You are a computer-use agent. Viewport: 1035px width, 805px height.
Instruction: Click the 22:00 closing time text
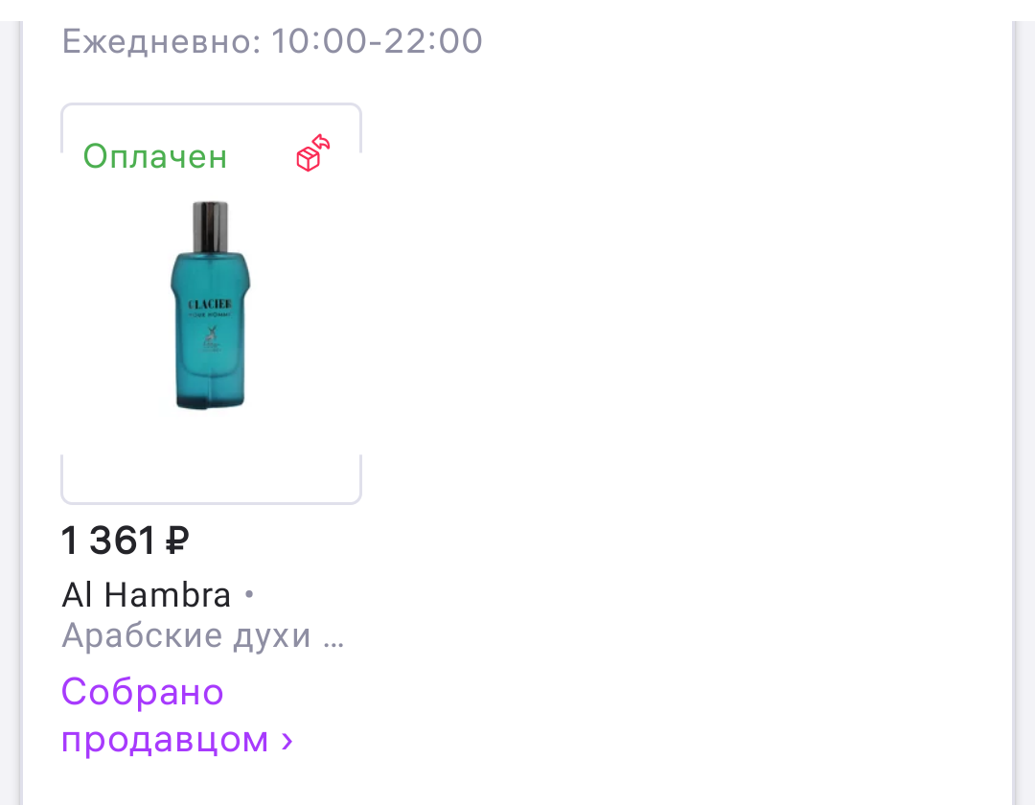click(433, 41)
